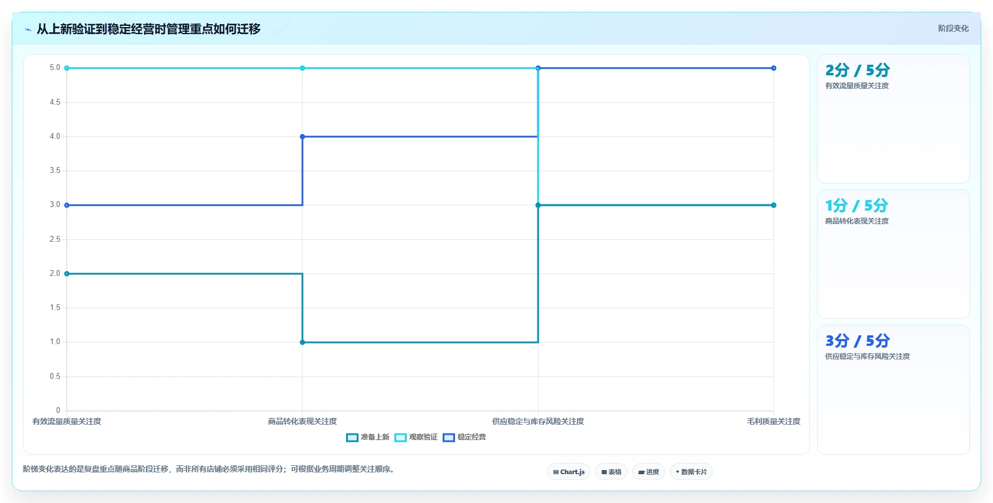Click the footnote text about 阶梯变化
The width and height of the screenshot is (993, 503).
209,469
